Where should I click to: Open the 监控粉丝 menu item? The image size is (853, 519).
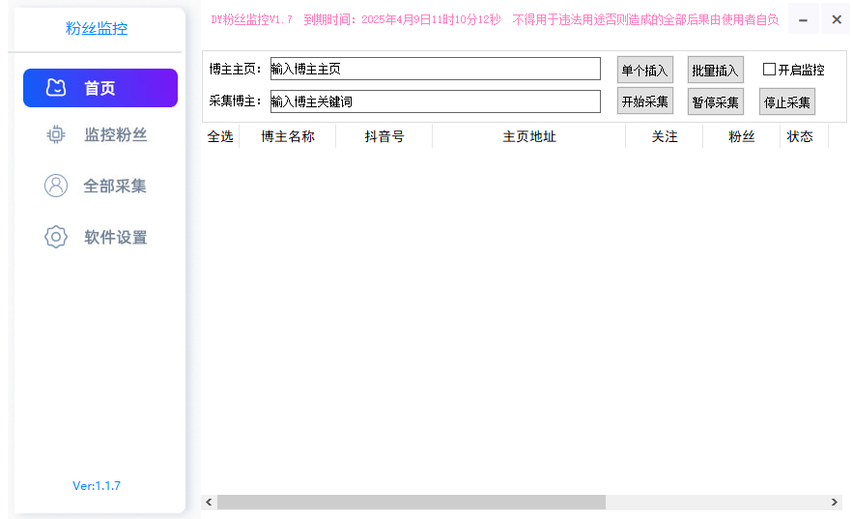(115, 134)
